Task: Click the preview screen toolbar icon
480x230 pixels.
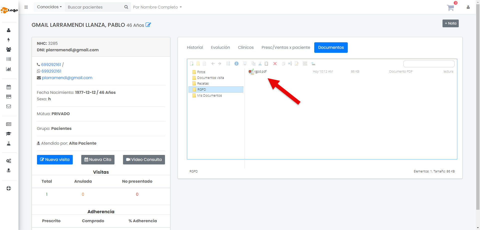Action: pyautogui.click(x=245, y=64)
